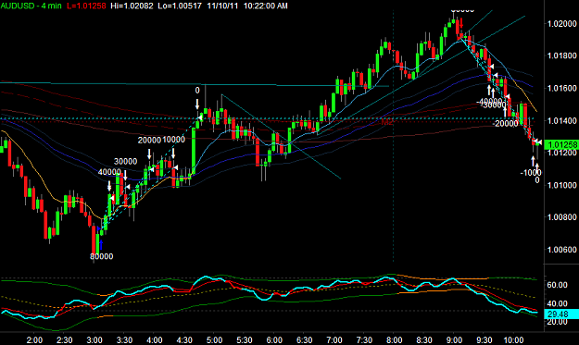This screenshot has height=345, width=579.
Task: Click the 20.00 oscillator axis label
Action: click(557, 322)
